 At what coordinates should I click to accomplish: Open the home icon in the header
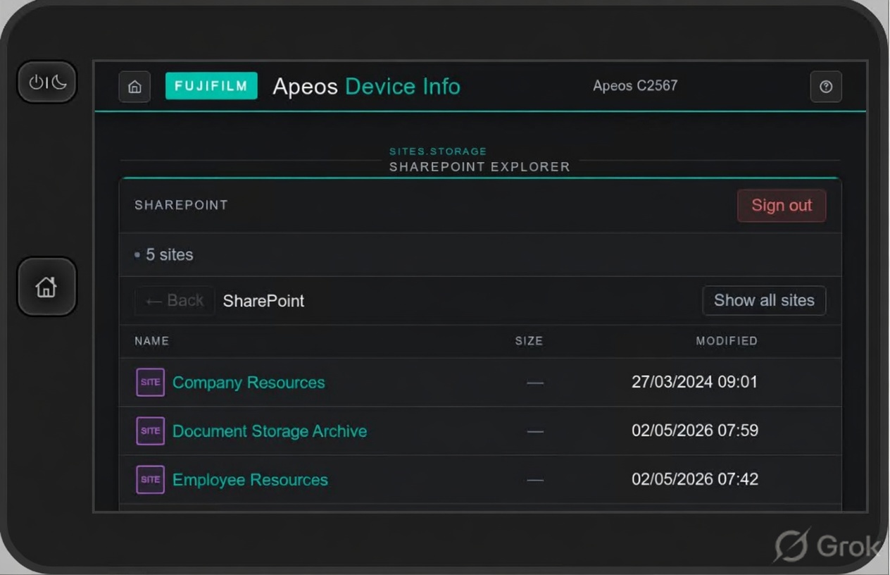(x=134, y=87)
